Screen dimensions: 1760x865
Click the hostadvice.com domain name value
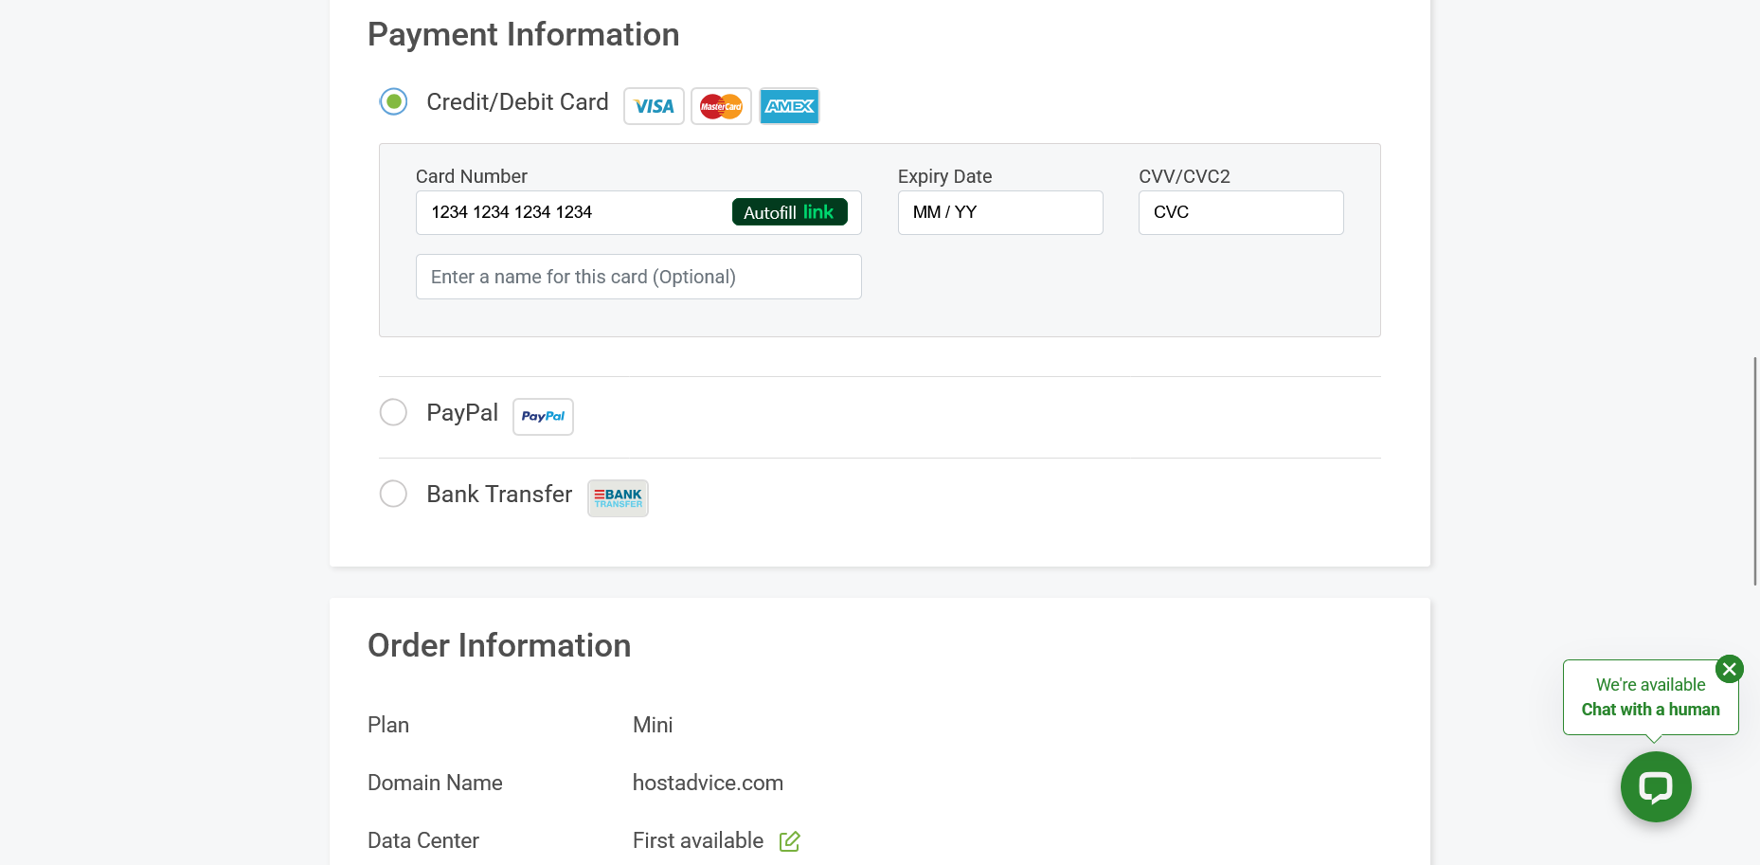pyautogui.click(x=708, y=783)
